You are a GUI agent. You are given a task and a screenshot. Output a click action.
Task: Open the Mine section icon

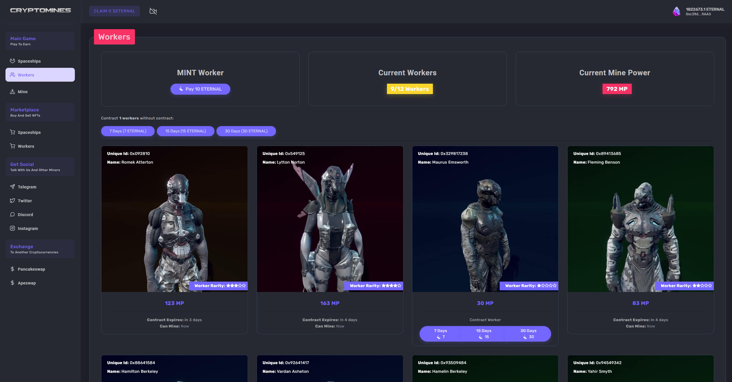pyautogui.click(x=12, y=91)
